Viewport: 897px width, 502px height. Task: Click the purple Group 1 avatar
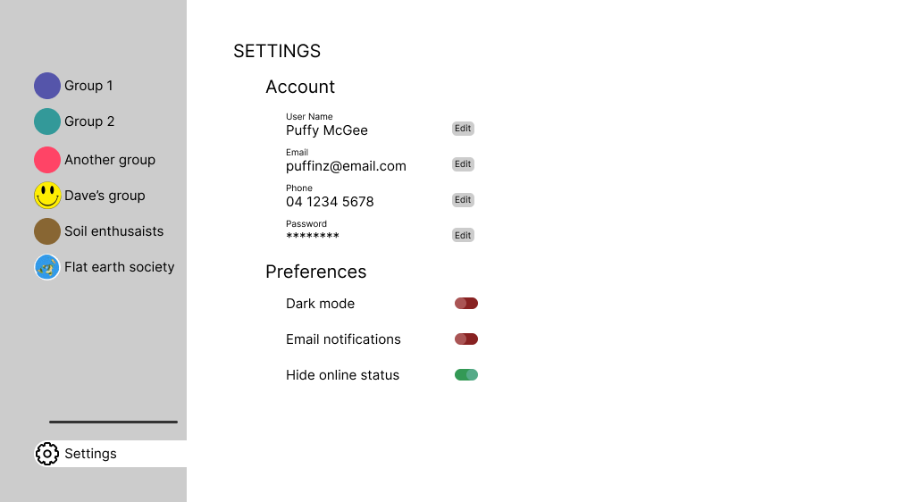(x=47, y=86)
